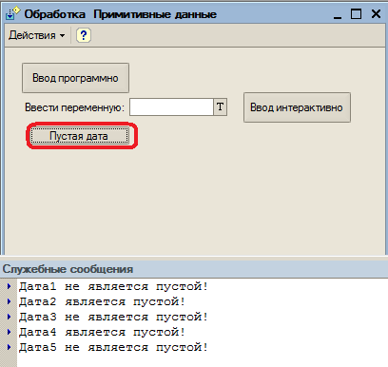388x367 pixels.
Task: Click the Ввод программно button
Action: [x=75, y=78]
